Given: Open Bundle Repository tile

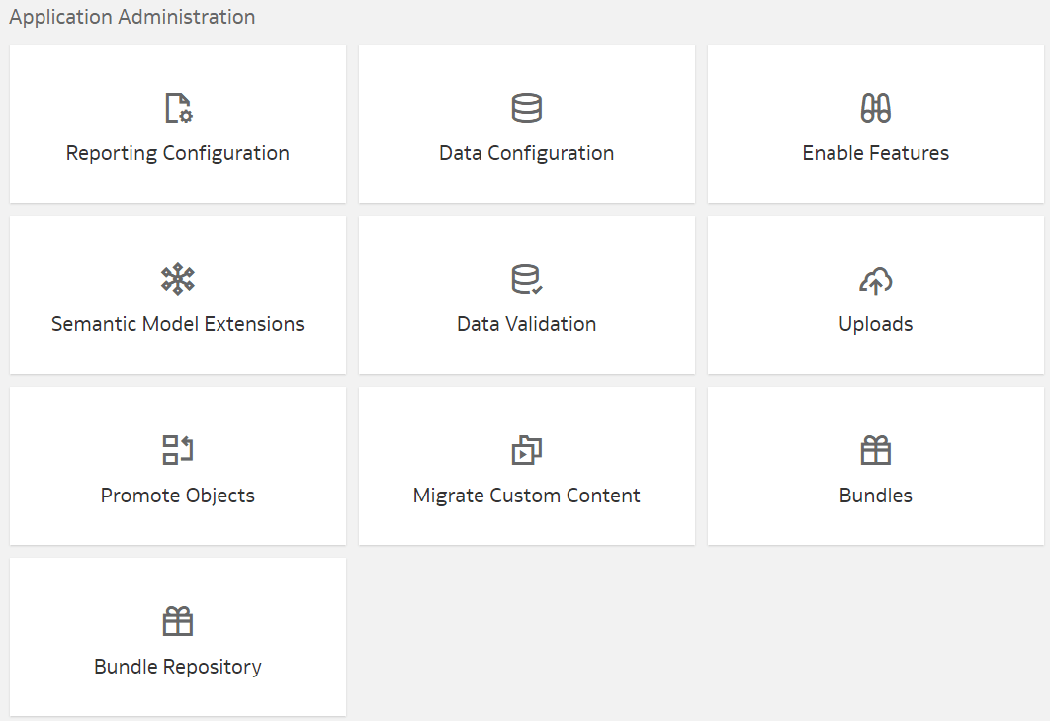Looking at the screenshot, I should tap(177, 636).
